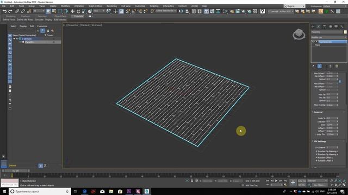This screenshot has width=348, height=195.
Task: Open the Modify command panel tab
Action: coord(319,27)
